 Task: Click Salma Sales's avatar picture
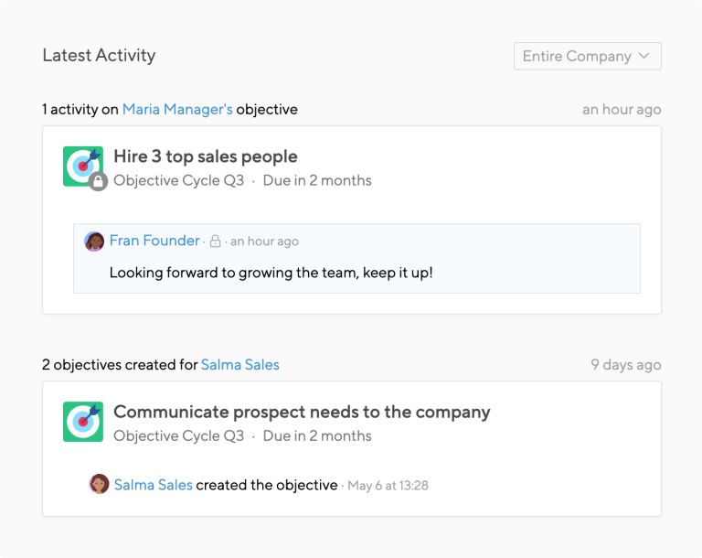pyautogui.click(x=99, y=485)
